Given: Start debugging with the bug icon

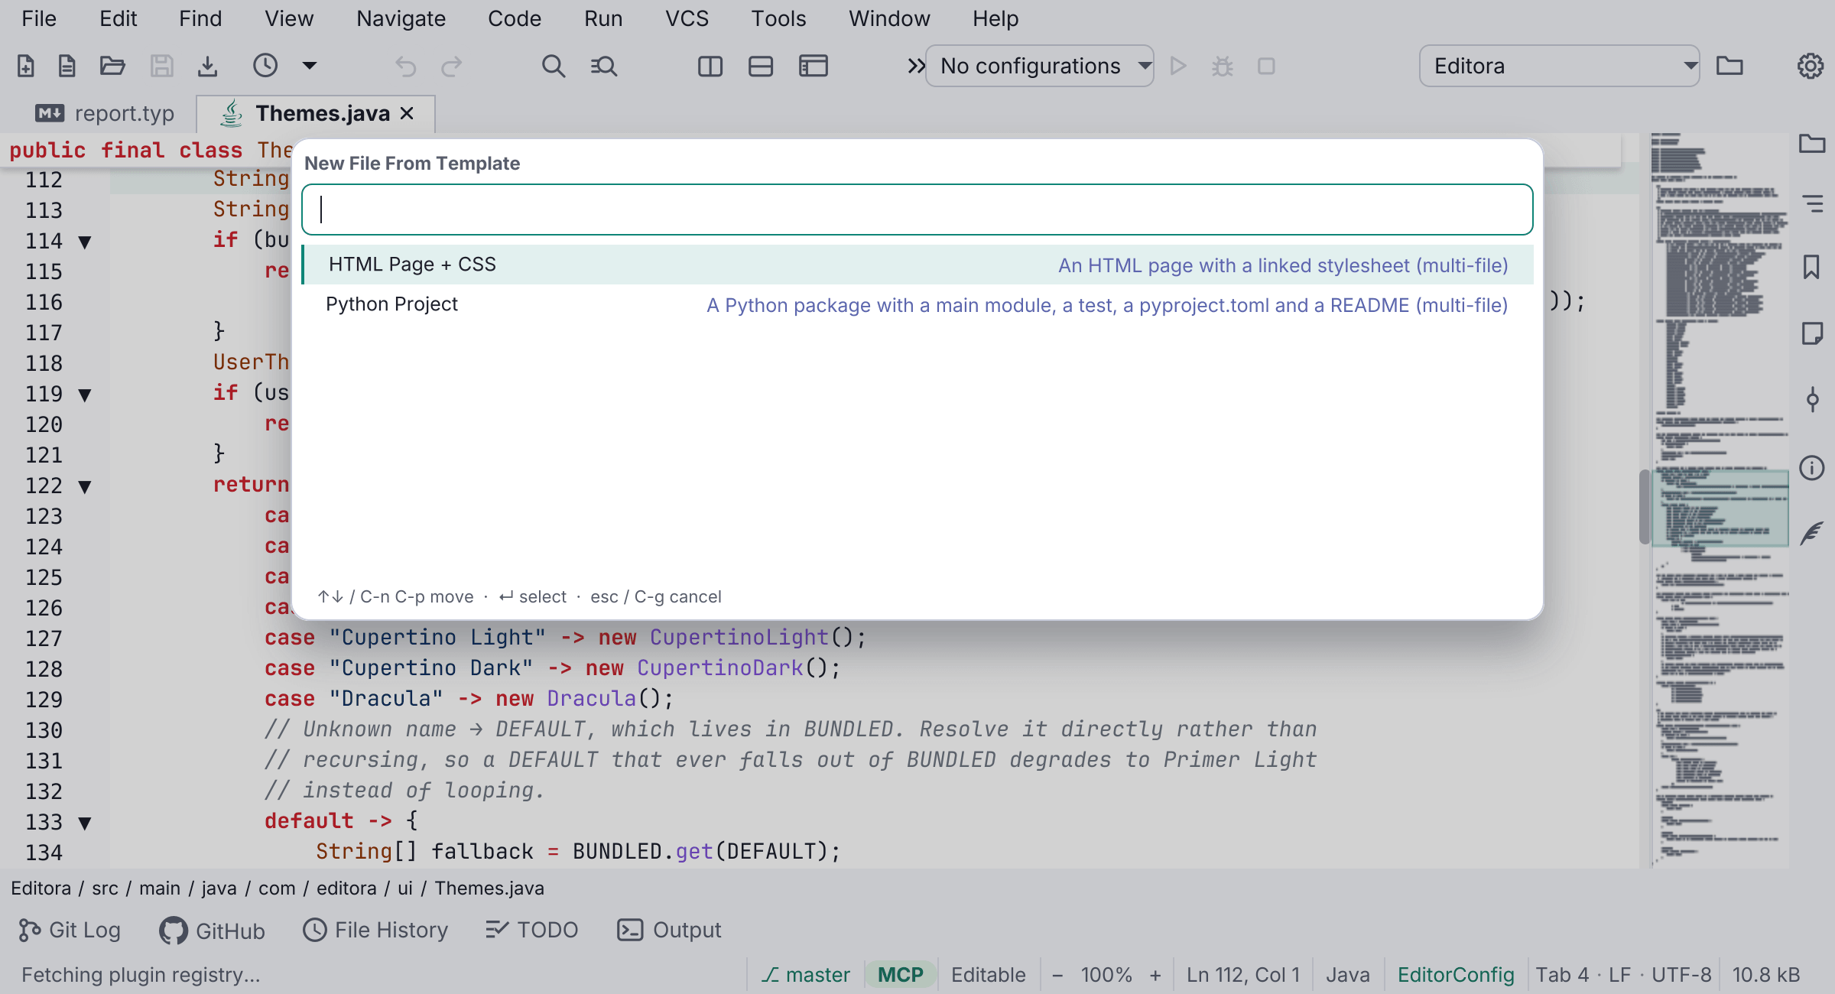Looking at the screenshot, I should coord(1223,67).
